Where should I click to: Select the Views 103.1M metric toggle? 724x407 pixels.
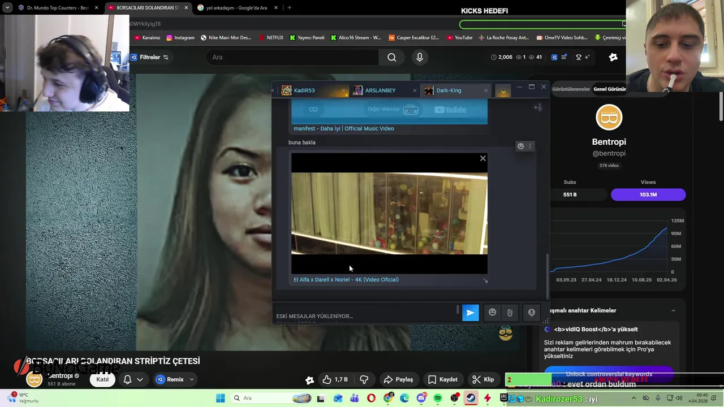(x=648, y=194)
